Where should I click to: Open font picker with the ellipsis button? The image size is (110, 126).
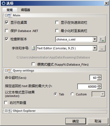click(102, 48)
